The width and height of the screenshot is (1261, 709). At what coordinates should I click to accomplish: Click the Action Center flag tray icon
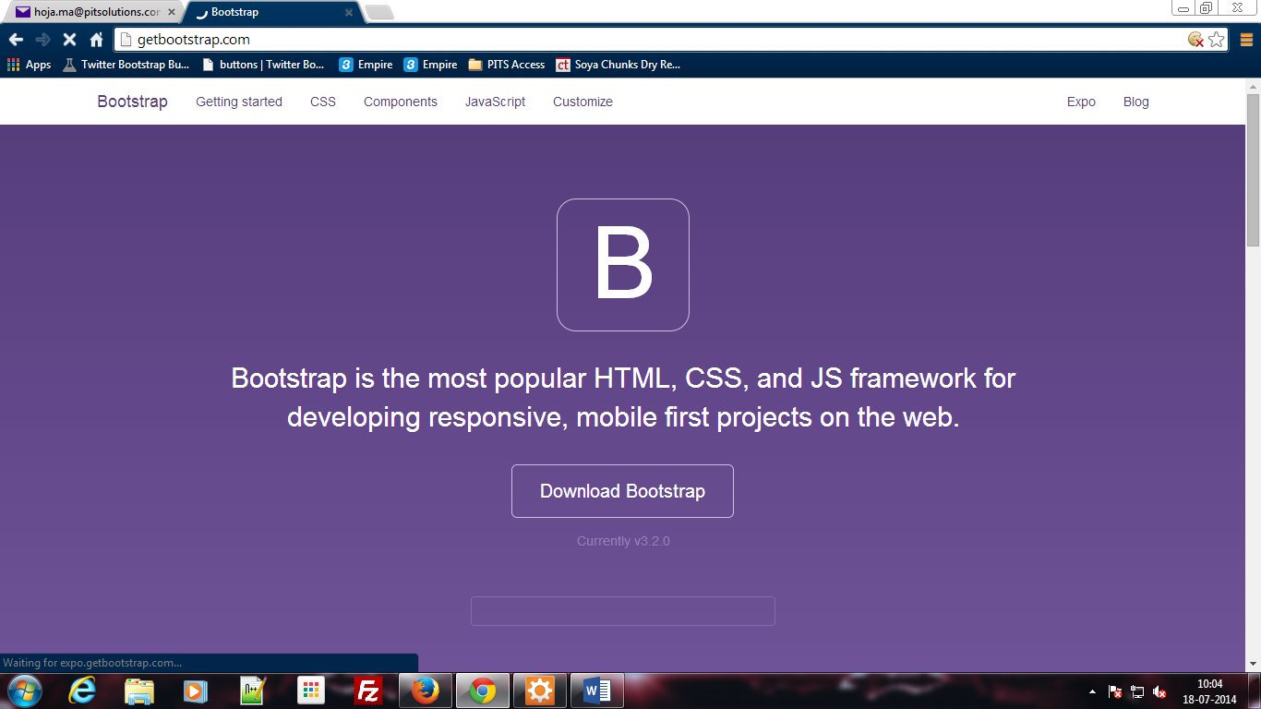point(1115,691)
